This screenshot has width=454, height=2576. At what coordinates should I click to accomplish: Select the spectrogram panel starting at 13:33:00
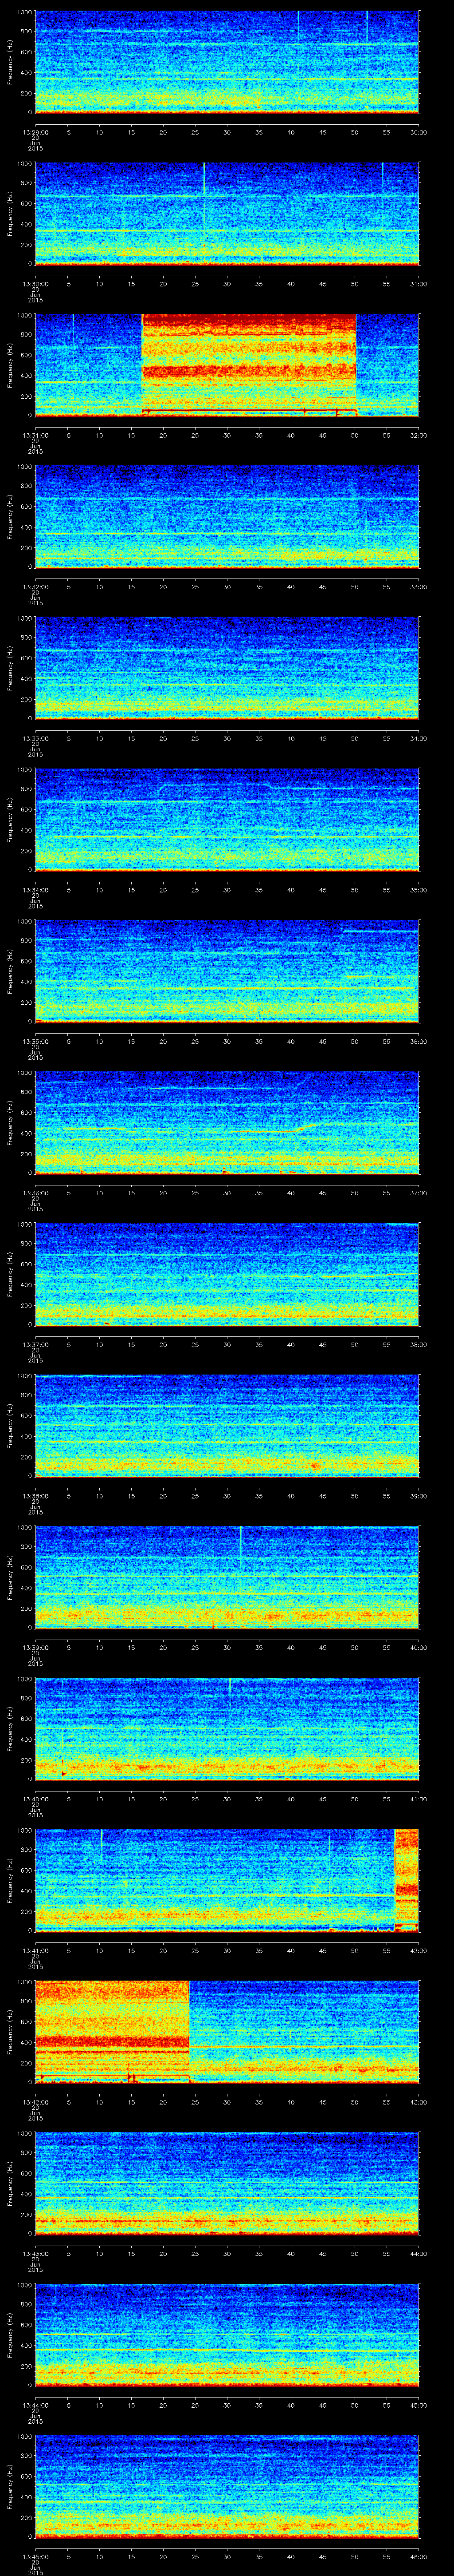click(x=227, y=668)
